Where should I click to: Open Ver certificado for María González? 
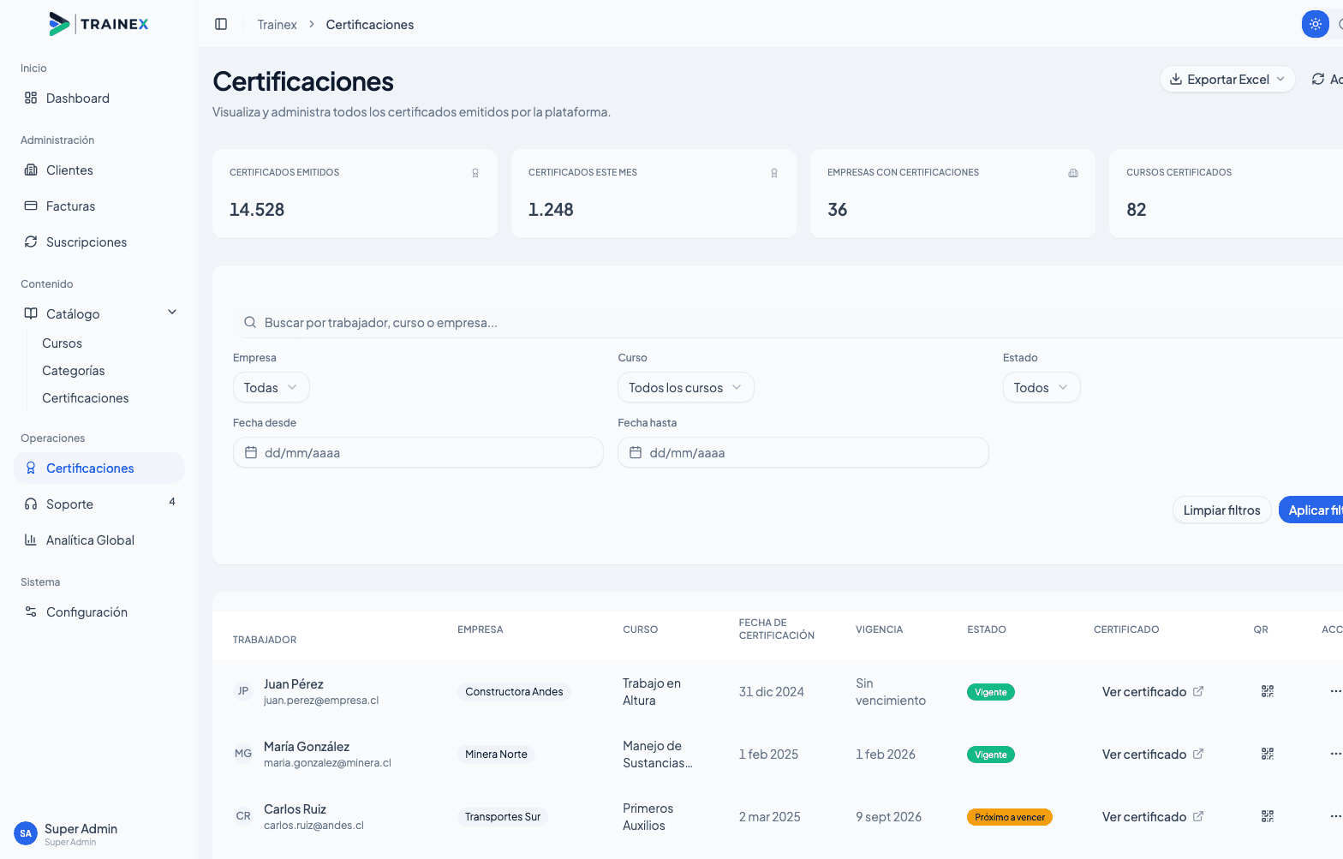tap(1152, 755)
